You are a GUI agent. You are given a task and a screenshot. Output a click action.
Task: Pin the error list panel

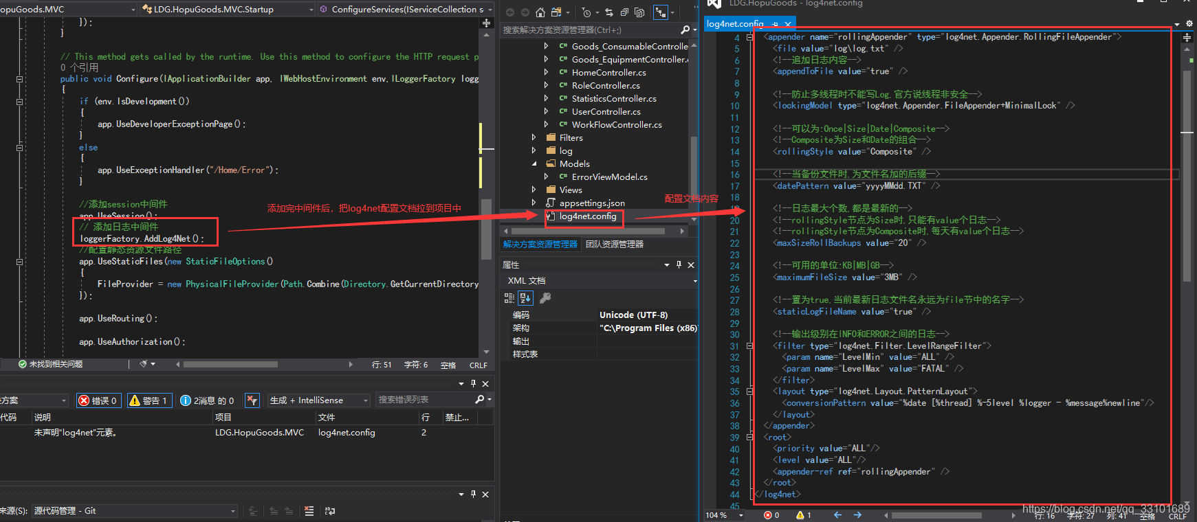(473, 384)
